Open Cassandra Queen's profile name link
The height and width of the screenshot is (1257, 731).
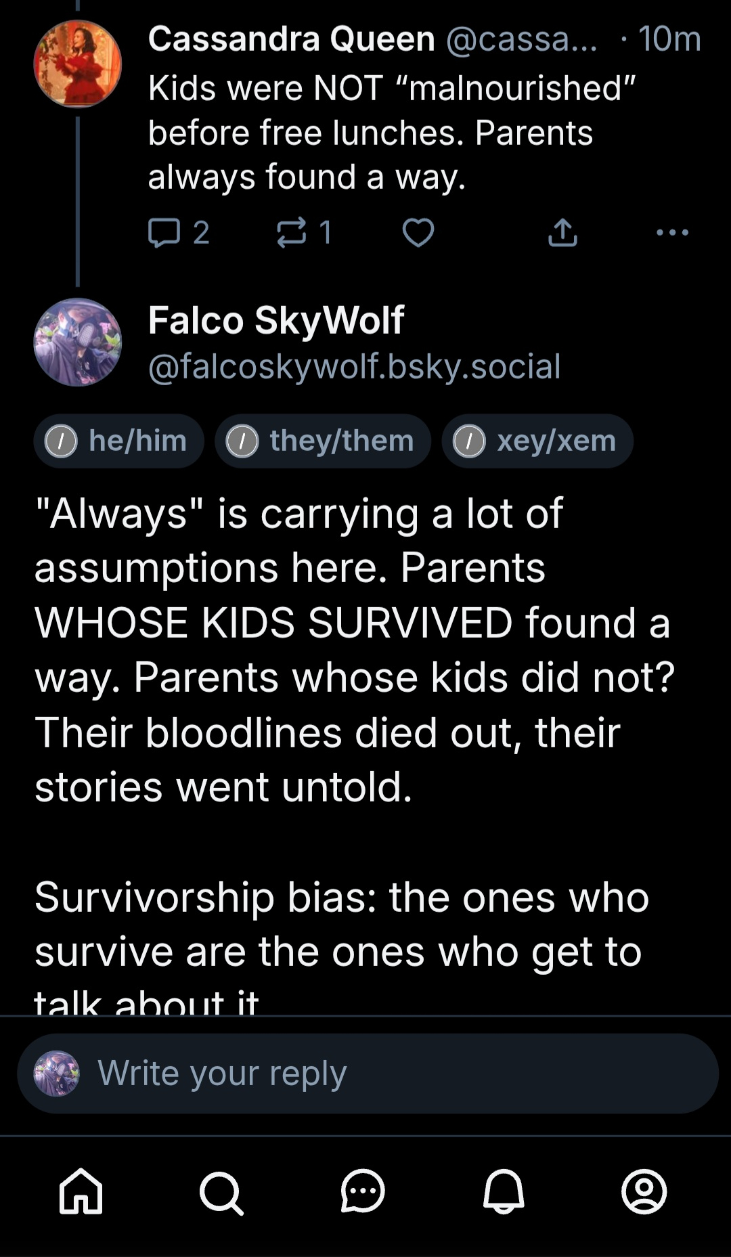click(x=291, y=39)
